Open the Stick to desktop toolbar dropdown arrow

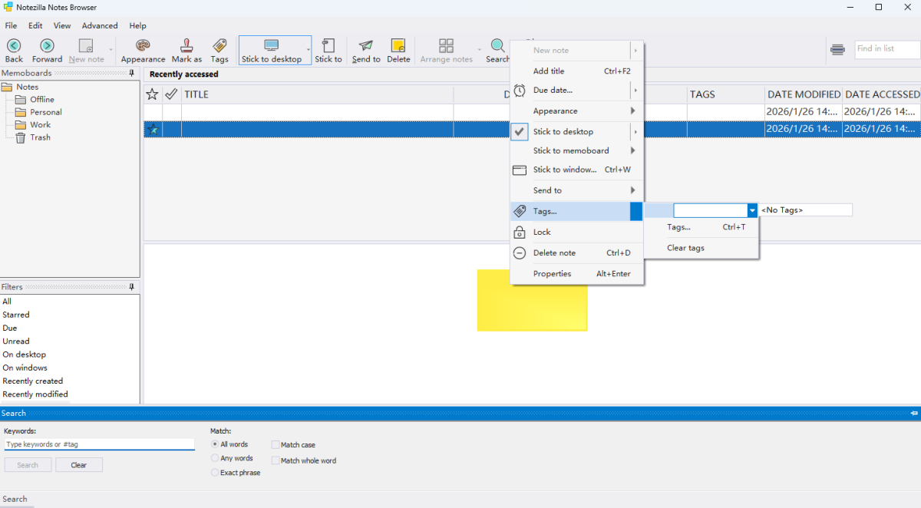(309, 51)
